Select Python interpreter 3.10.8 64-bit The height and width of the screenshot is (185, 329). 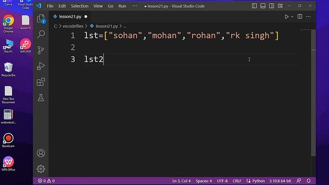point(280,181)
